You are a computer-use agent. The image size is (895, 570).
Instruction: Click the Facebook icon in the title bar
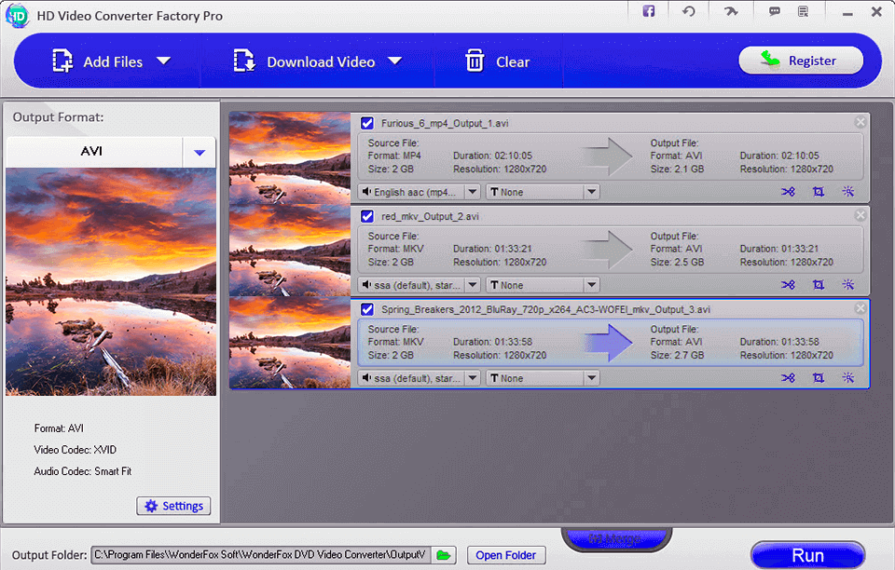point(648,12)
